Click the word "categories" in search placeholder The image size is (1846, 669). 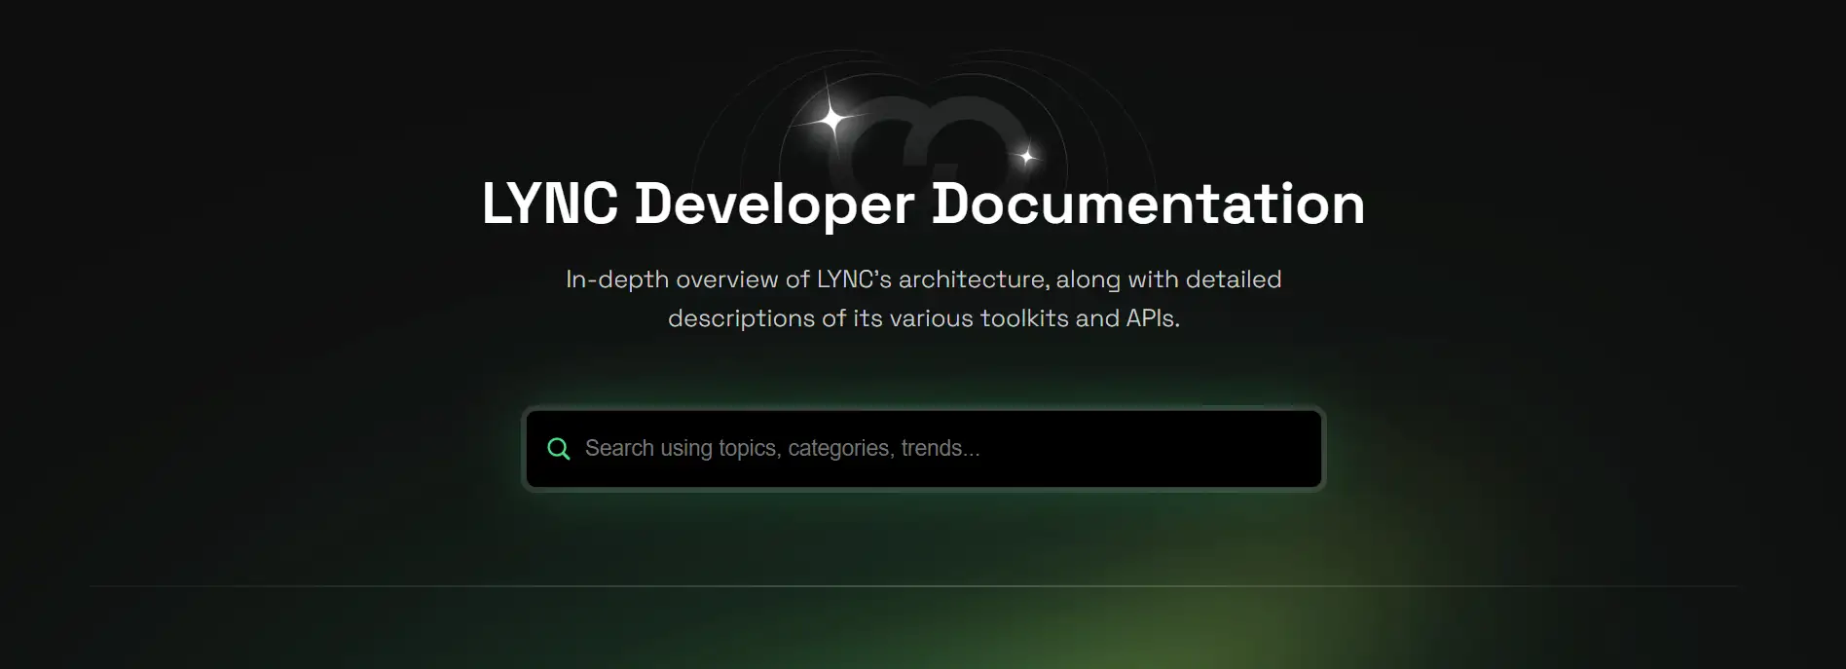click(838, 449)
